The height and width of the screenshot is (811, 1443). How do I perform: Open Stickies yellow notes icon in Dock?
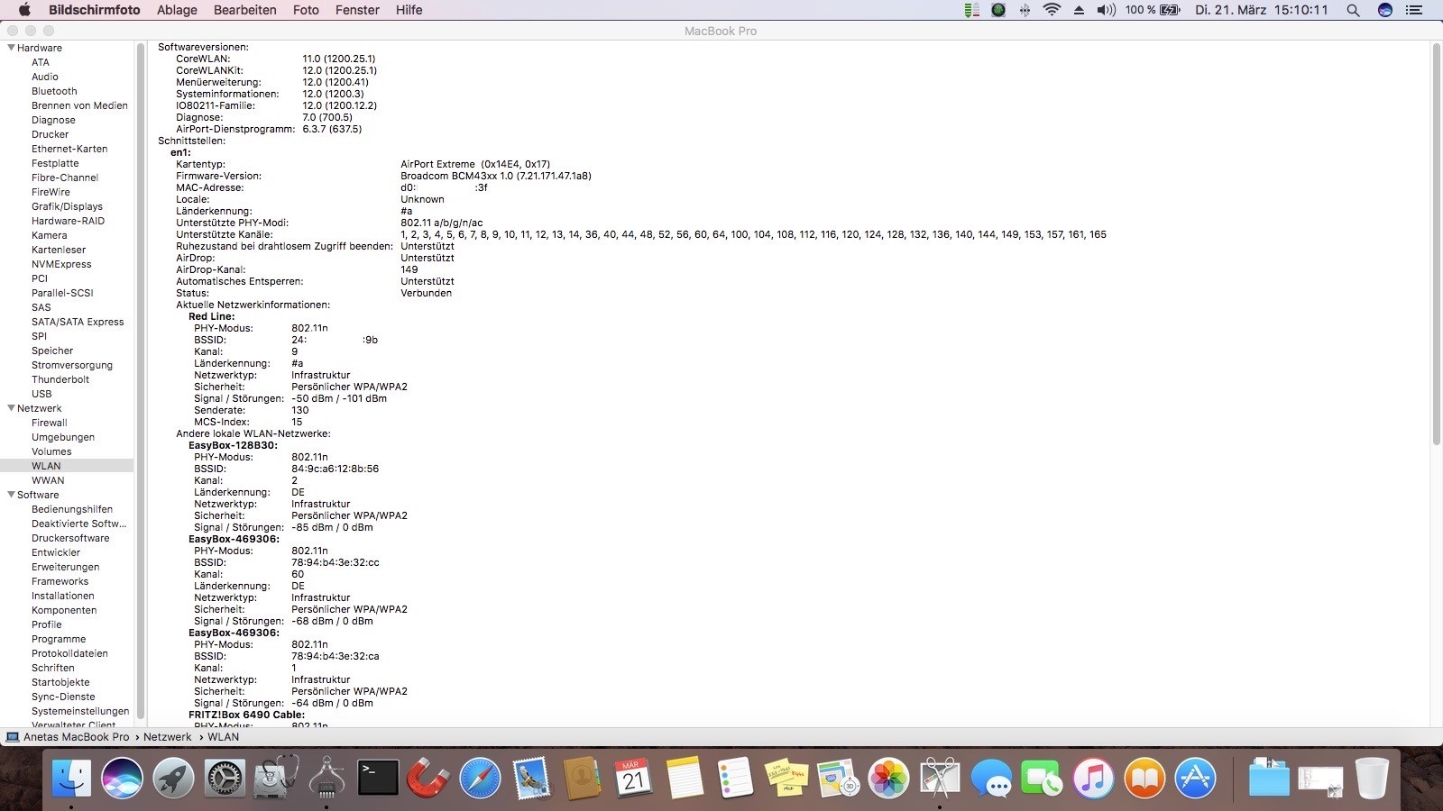786,777
